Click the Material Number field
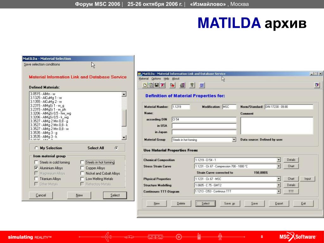324x243 pixels. pyautogui.click(x=181, y=107)
